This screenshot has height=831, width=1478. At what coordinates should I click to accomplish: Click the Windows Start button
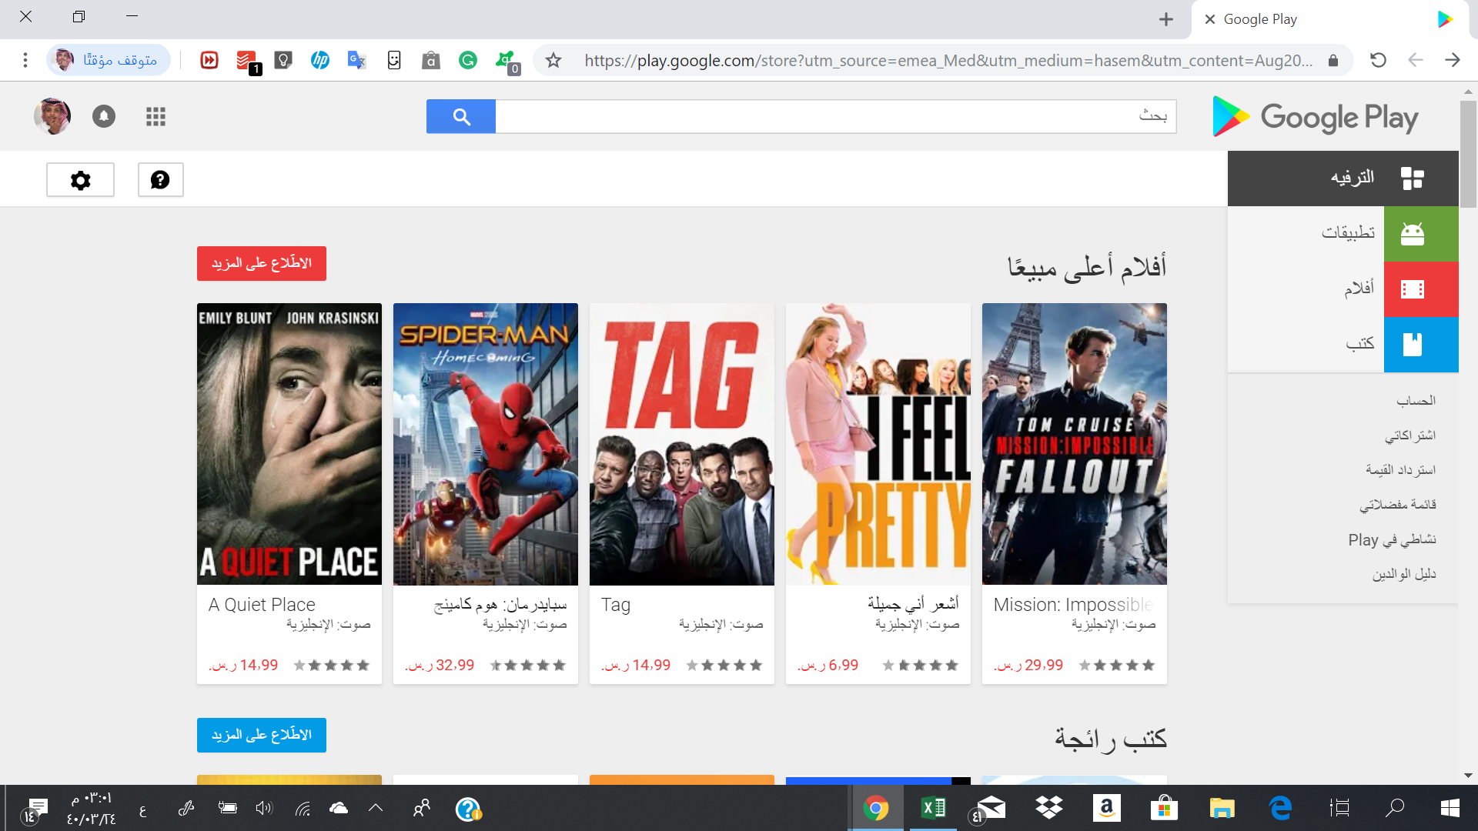coord(1450,808)
